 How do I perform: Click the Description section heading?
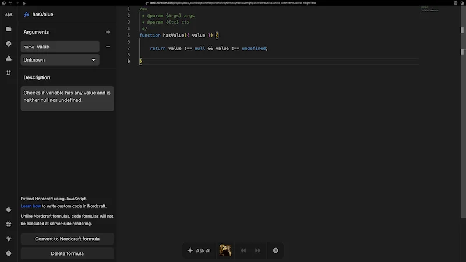pyautogui.click(x=37, y=77)
